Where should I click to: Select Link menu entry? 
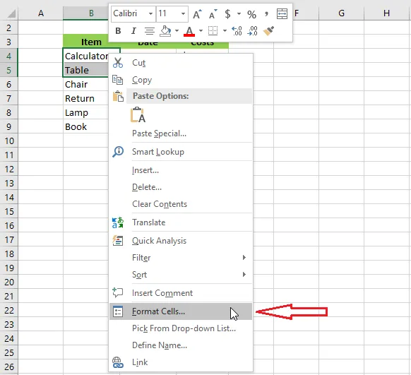(181, 362)
